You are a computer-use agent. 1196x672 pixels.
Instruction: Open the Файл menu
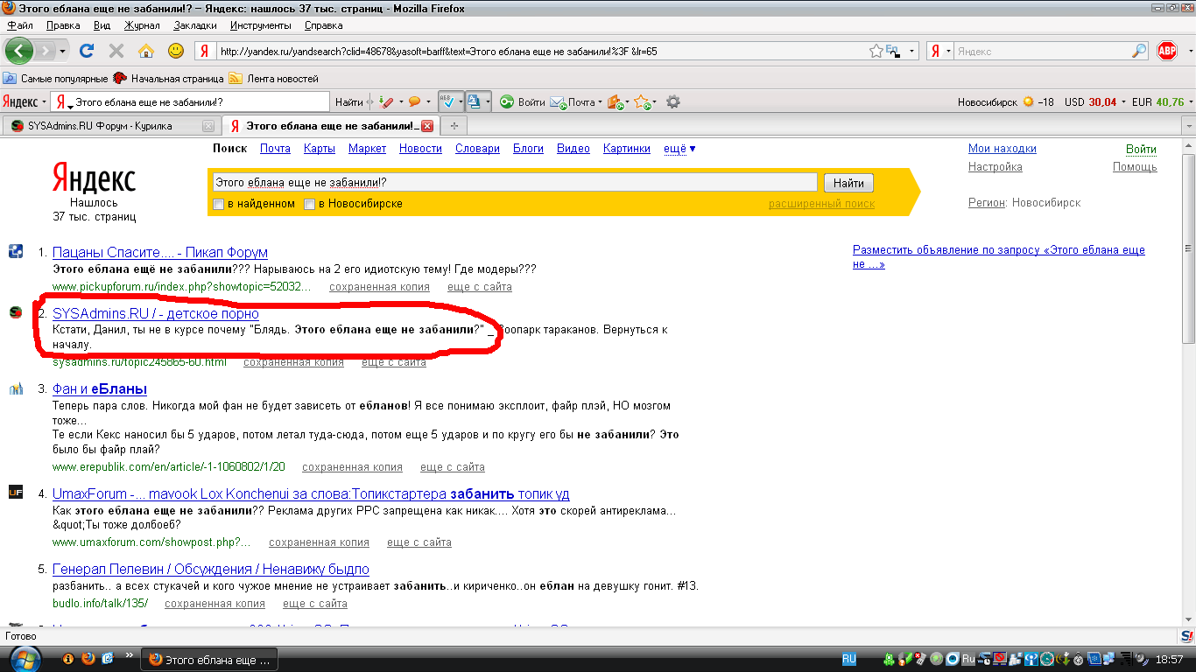[x=19, y=25]
